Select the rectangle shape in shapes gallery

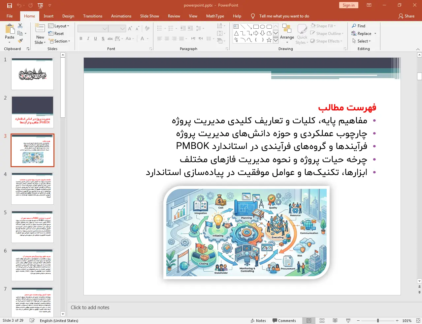click(x=256, y=27)
